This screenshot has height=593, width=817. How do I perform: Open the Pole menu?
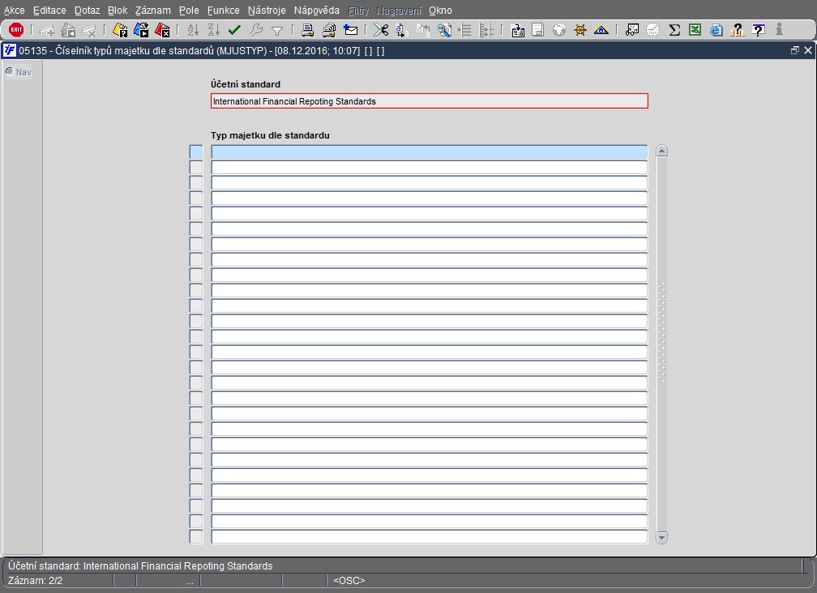point(189,11)
